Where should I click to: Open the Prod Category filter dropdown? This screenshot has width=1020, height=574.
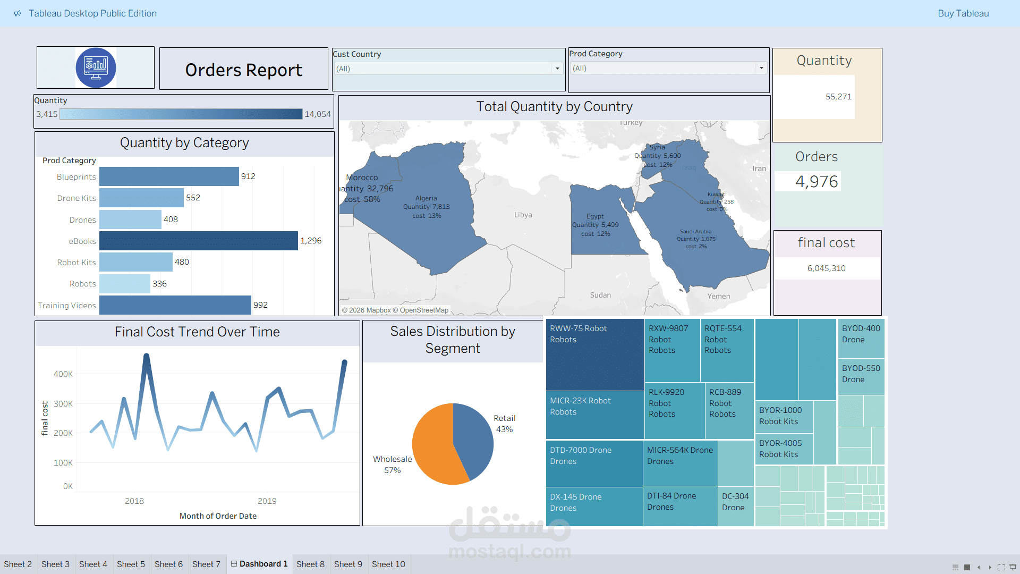(761, 68)
